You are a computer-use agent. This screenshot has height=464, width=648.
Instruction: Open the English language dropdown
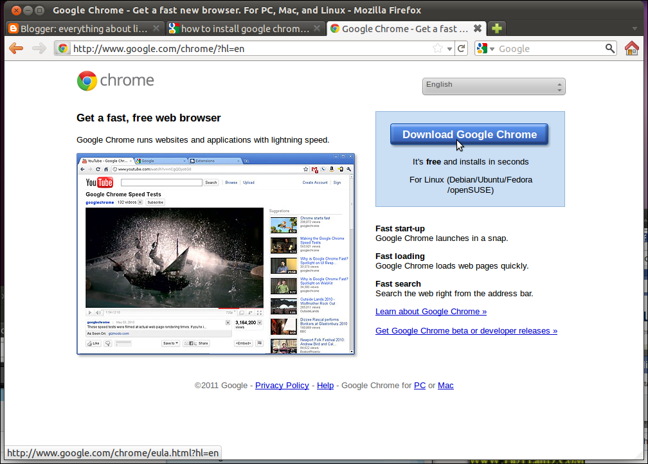tap(494, 86)
